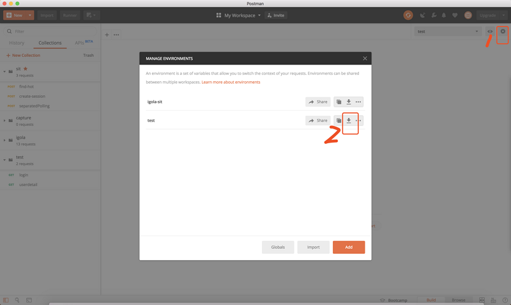Image resolution: width=511 pixels, height=305 pixels.
Task: Select Build mode in status bar
Action: [431, 300]
